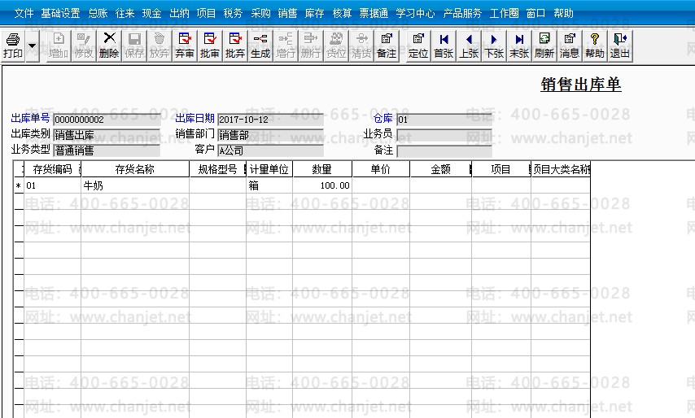Viewport: 695px width, 418px height.
Task: Open the print options dropdown arrow
Action: pos(33,46)
